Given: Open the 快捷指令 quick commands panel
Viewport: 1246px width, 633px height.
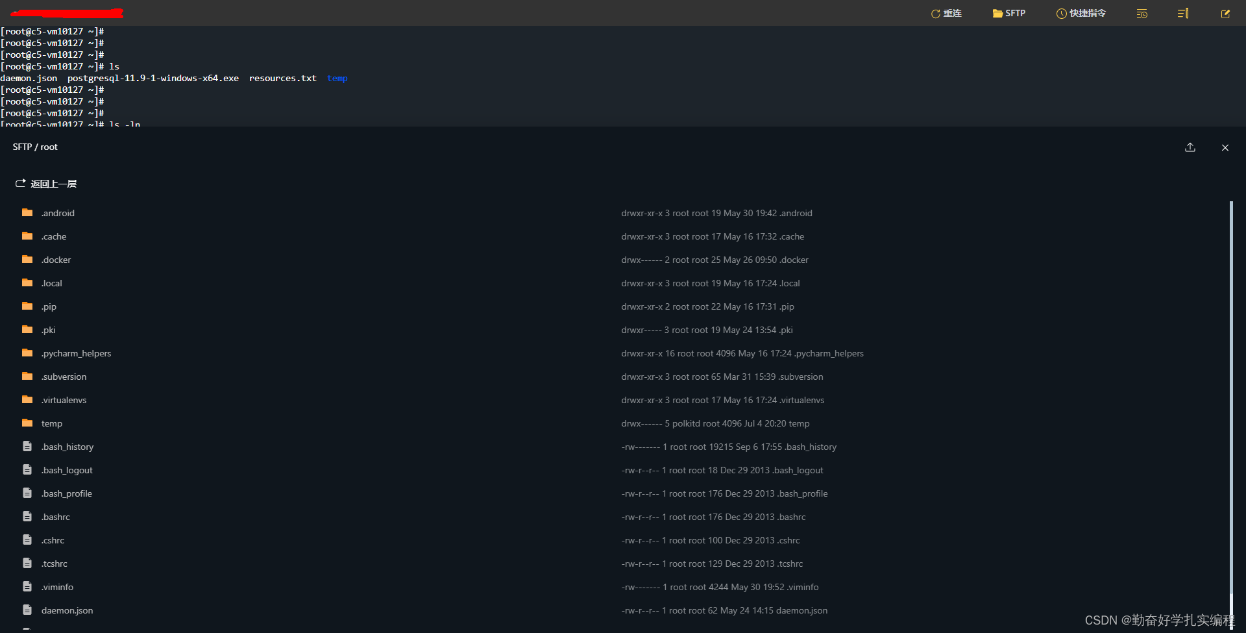Looking at the screenshot, I should 1080,13.
